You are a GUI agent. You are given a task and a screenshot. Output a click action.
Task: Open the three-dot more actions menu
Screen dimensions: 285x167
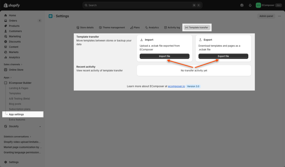click(x=279, y=16)
